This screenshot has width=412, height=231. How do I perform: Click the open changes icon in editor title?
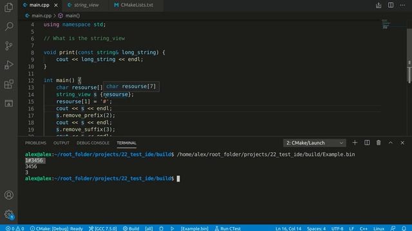coord(379,5)
